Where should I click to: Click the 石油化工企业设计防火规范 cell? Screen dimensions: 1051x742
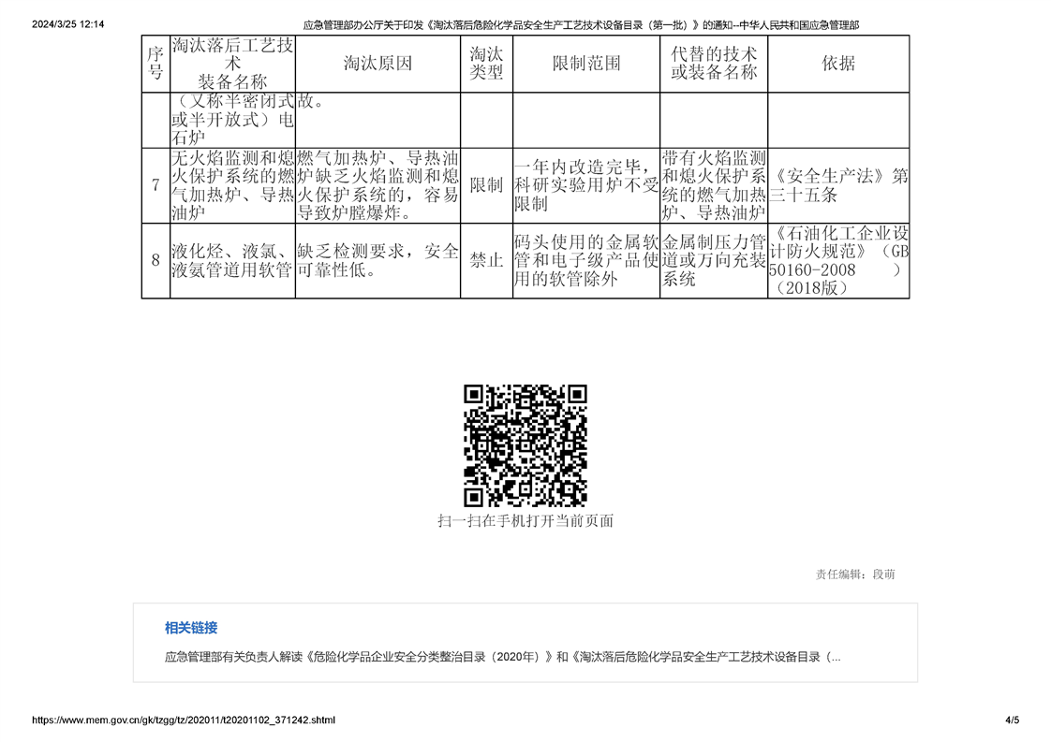838,260
